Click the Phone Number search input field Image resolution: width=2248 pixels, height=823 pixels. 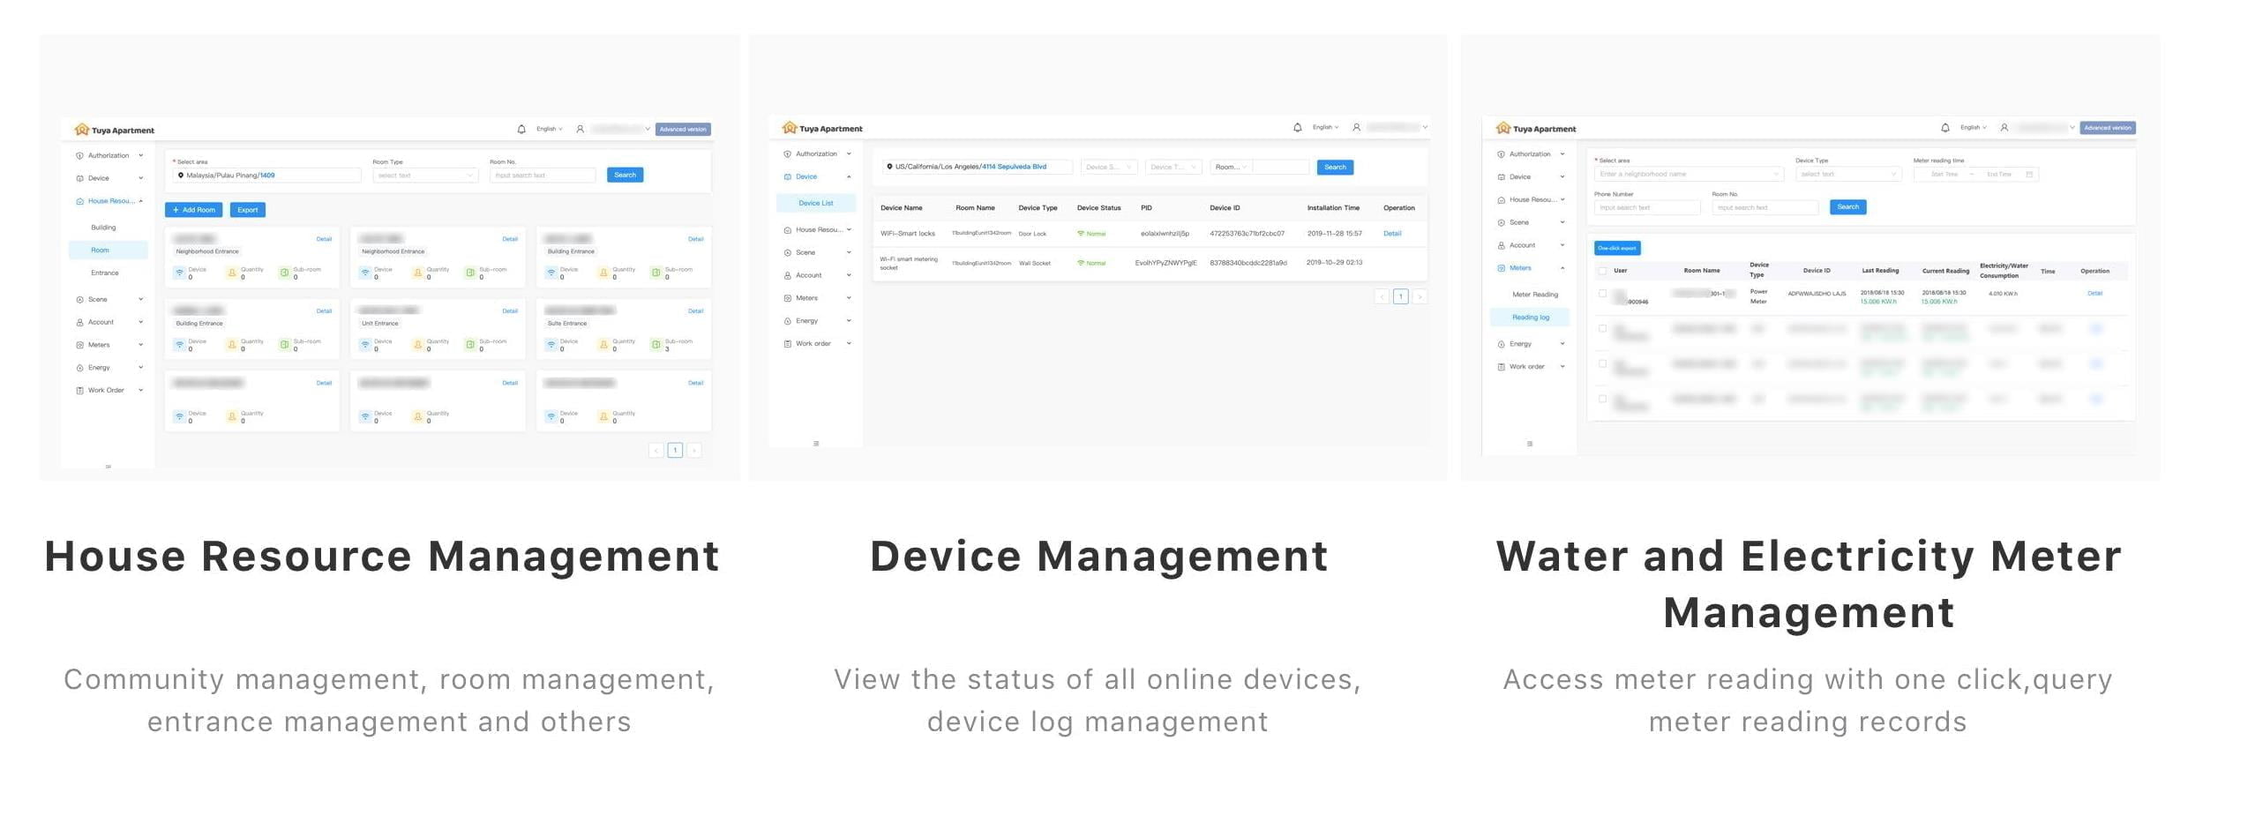tap(1646, 208)
